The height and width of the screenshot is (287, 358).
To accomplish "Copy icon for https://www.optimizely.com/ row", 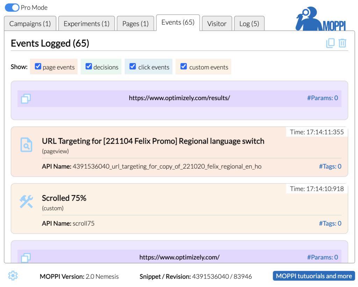I will tap(26, 258).
